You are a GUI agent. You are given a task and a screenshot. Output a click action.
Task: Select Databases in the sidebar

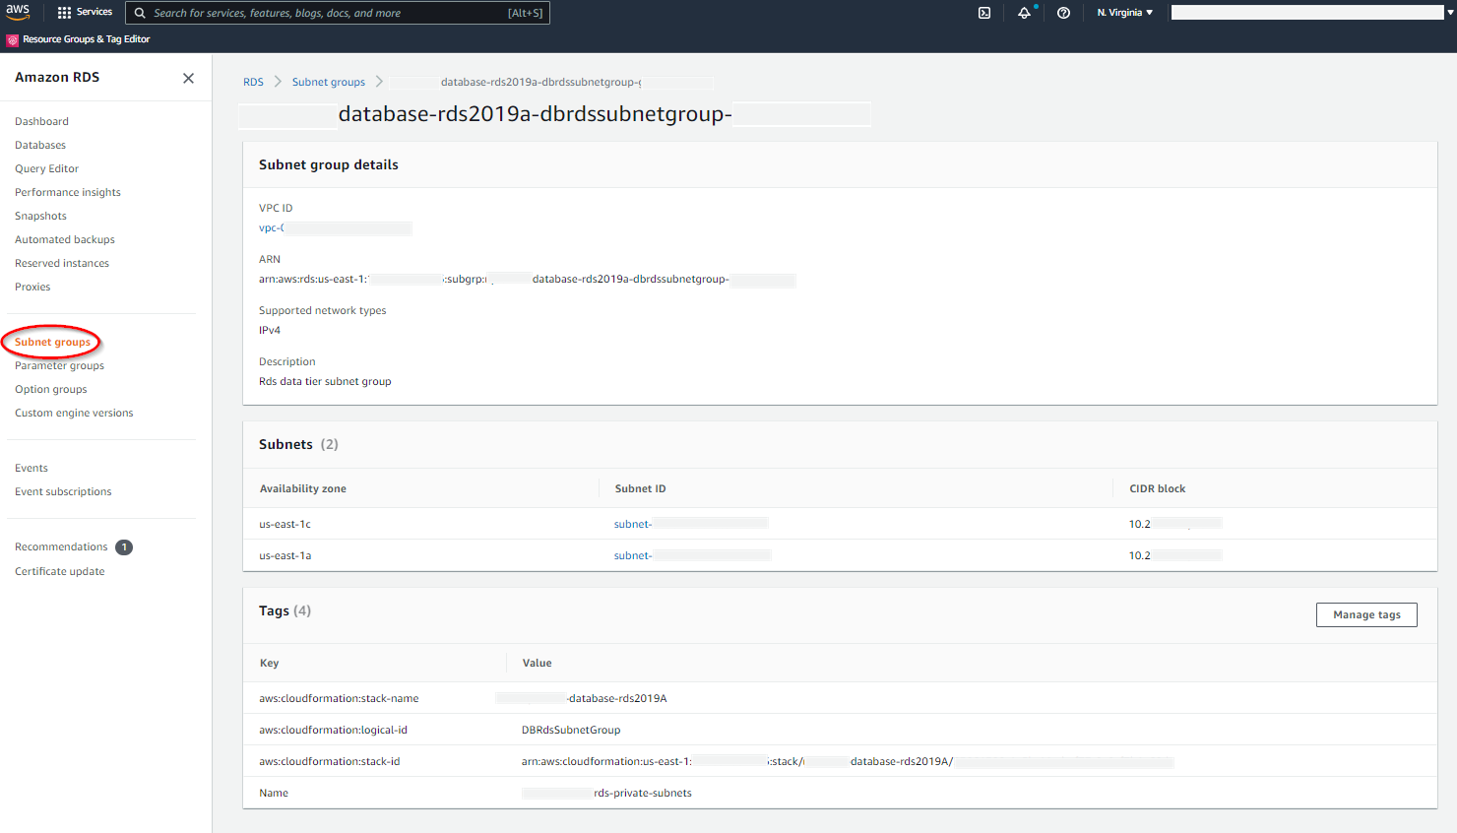(39, 145)
